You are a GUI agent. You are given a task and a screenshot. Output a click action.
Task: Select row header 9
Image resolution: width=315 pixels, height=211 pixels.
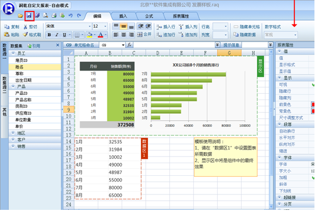click(x=69, y=110)
